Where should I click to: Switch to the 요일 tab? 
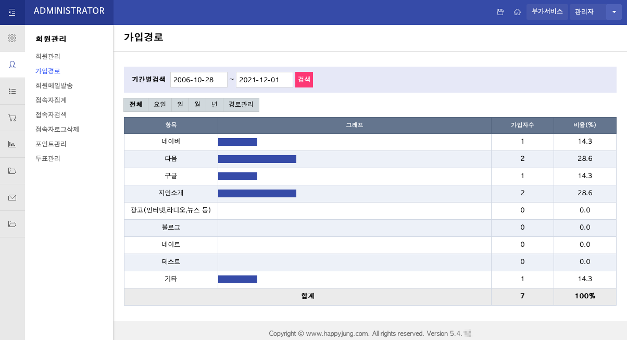click(159, 105)
